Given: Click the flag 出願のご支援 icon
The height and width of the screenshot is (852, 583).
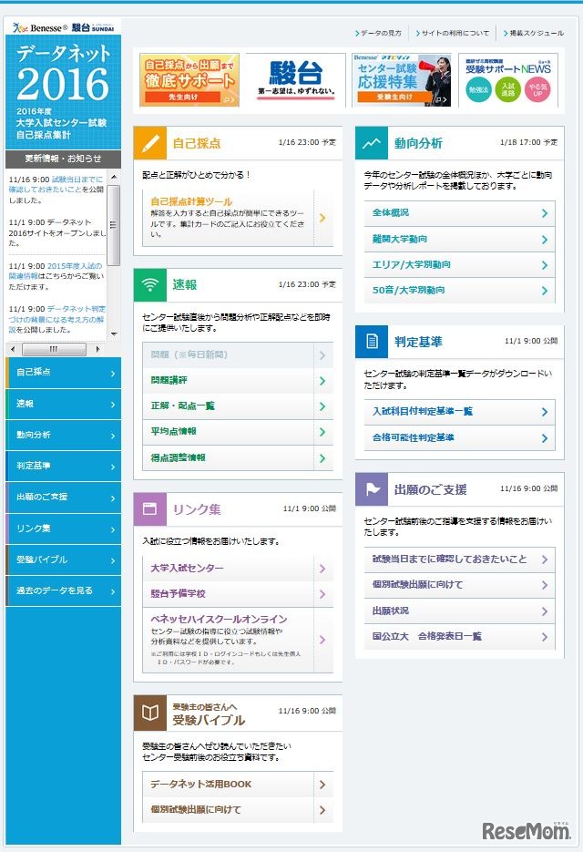Looking at the screenshot, I should pyautogui.click(x=372, y=489).
